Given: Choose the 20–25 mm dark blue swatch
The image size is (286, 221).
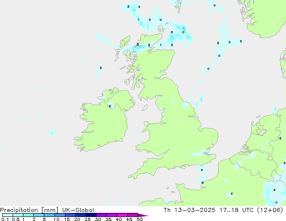Looking at the screenshot, I should (80, 215).
